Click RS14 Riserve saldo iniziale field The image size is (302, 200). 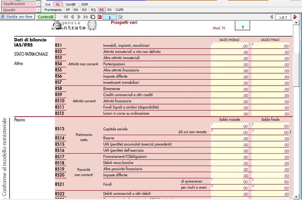click(x=229, y=138)
